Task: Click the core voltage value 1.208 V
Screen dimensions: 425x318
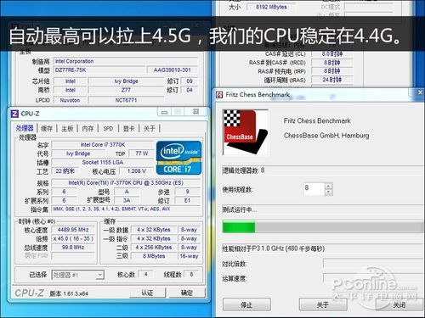Action: tap(137, 171)
